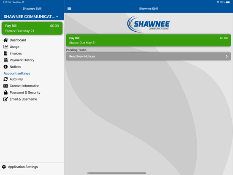
Task: Open Password & Security settings
Action: (x=25, y=93)
